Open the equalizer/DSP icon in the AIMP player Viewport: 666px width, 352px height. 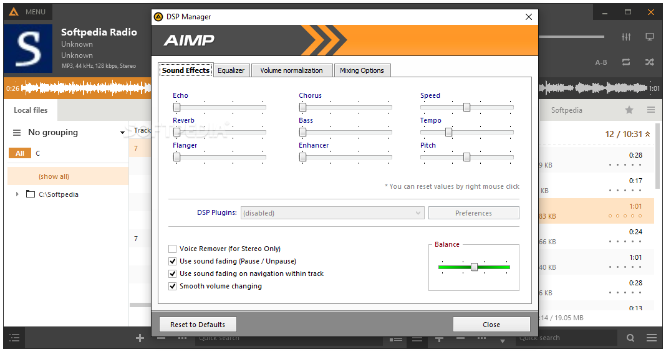pos(626,37)
